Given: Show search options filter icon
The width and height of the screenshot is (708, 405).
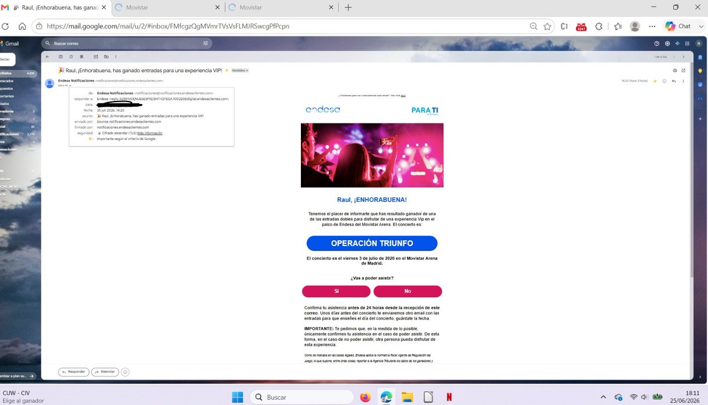Looking at the screenshot, I should tap(205, 43).
